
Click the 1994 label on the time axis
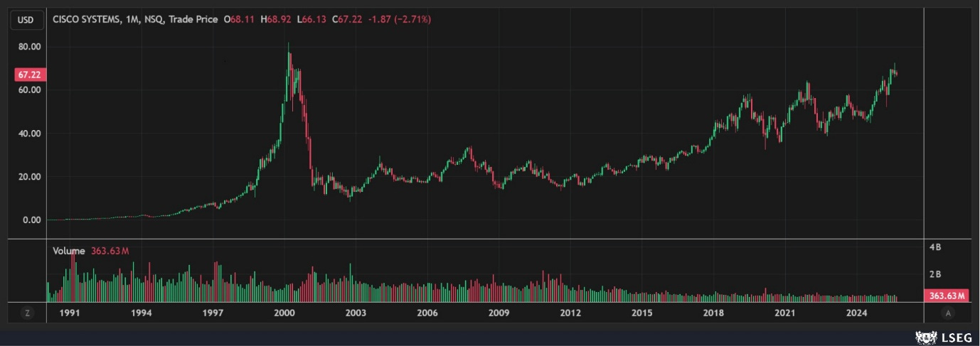pyautogui.click(x=142, y=313)
